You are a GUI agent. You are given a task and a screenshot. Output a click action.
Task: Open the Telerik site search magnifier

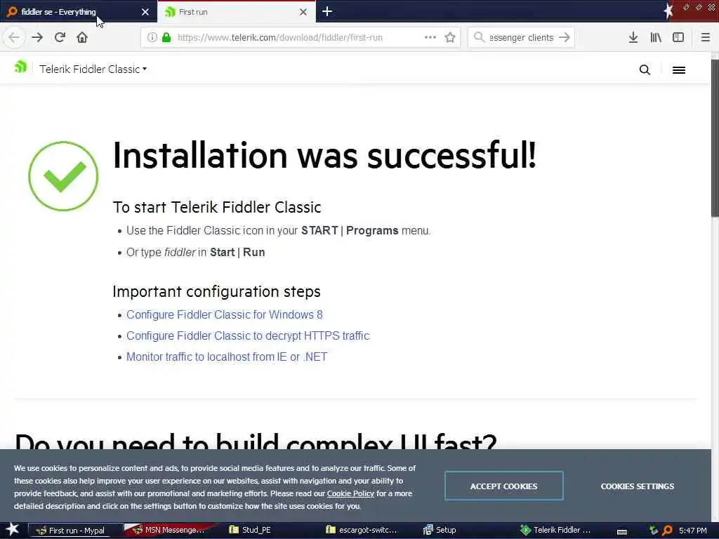pos(645,69)
